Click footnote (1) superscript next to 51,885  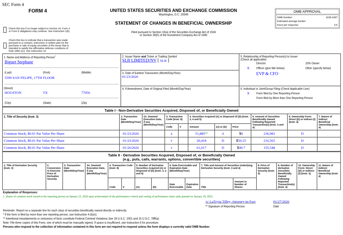pos(206,133)
